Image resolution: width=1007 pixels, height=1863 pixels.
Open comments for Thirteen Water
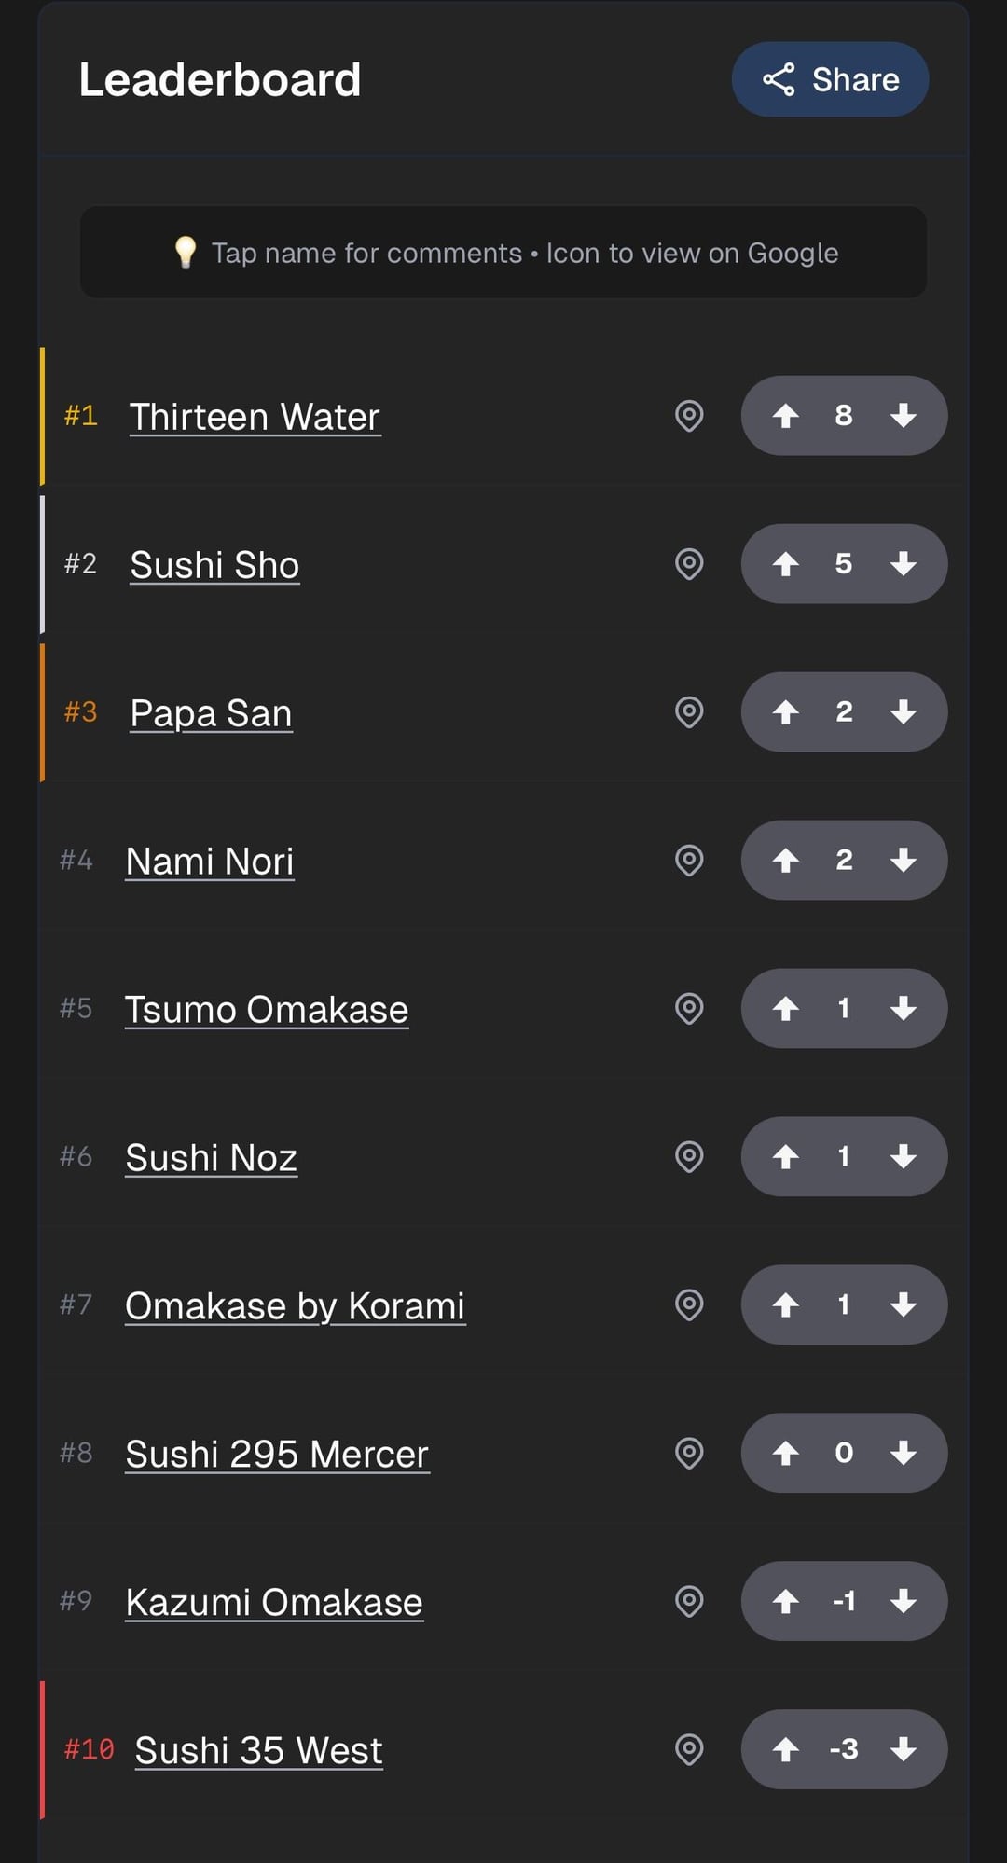pos(255,417)
